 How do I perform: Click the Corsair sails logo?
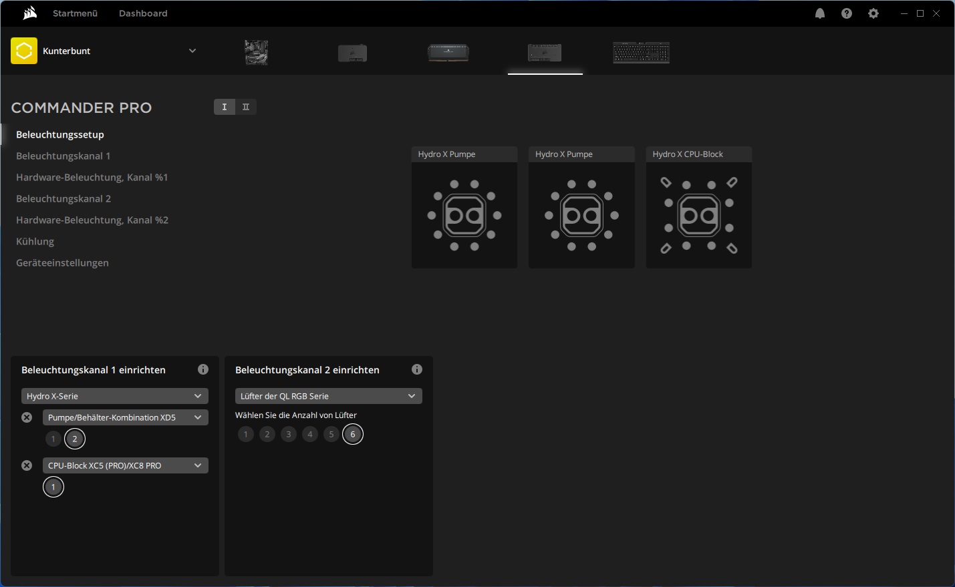pos(29,13)
